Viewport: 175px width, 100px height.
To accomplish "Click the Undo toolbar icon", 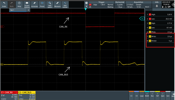I will point(4,5).
